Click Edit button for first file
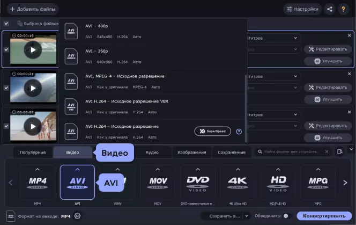 328,49
